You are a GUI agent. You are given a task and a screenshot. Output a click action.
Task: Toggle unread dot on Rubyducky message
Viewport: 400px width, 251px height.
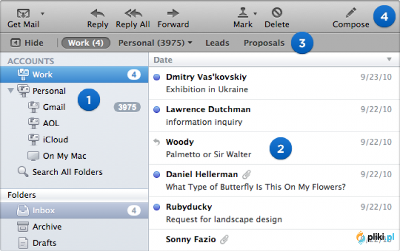point(156,207)
